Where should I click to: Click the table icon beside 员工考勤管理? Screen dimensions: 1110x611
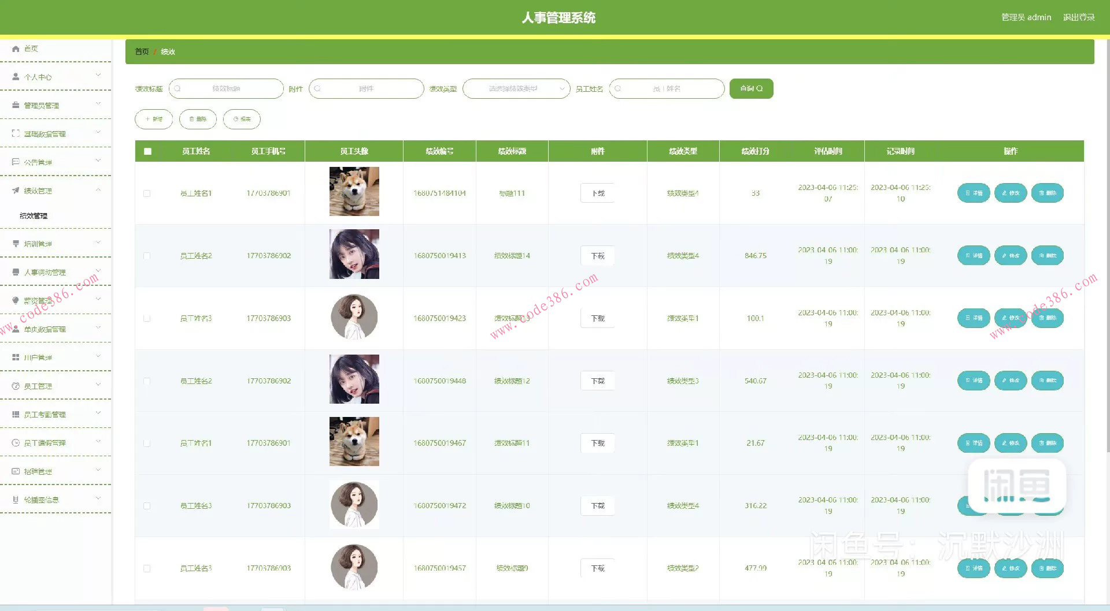coord(16,414)
